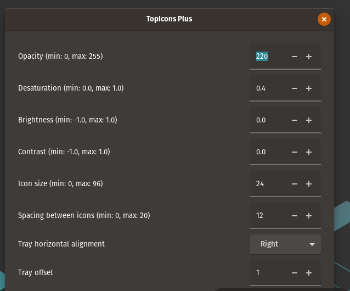Click the Tray horizontal alignment label
The height and width of the screenshot is (291, 350).
click(61, 244)
